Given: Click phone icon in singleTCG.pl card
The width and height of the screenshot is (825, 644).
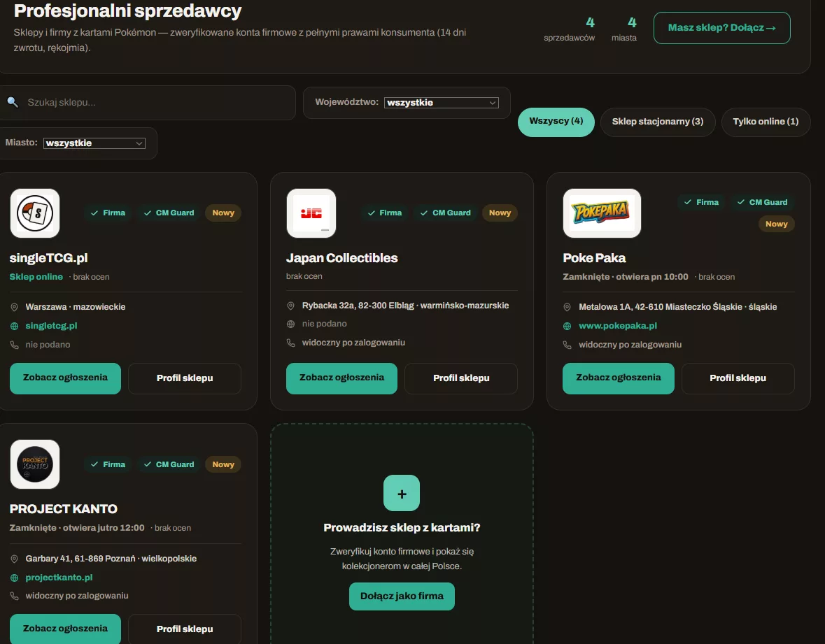Looking at the screenshot, I should click(15, 345).
